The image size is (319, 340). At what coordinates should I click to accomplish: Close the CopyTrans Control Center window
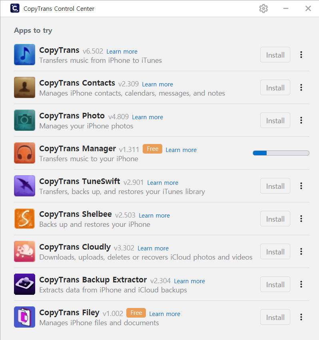click(x=308, y=8)
